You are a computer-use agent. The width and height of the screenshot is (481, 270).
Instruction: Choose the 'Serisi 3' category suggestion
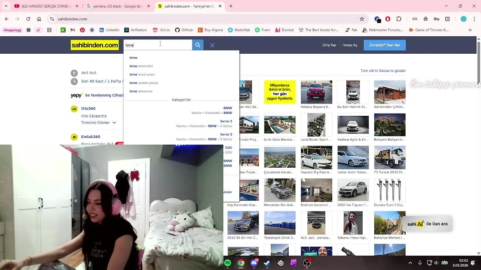(x=204, y=124)
